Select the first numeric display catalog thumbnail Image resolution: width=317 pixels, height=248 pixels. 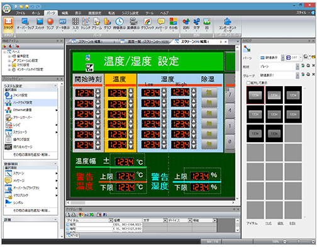(x=255, y=95)
